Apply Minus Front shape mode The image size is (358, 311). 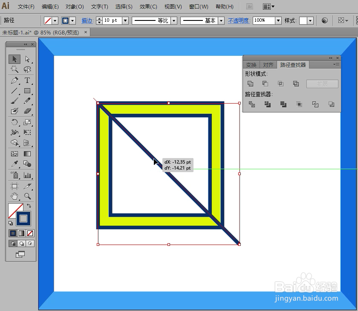pos(265,84)
